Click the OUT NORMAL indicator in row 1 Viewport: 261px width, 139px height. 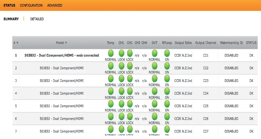(x=155, y=53)
